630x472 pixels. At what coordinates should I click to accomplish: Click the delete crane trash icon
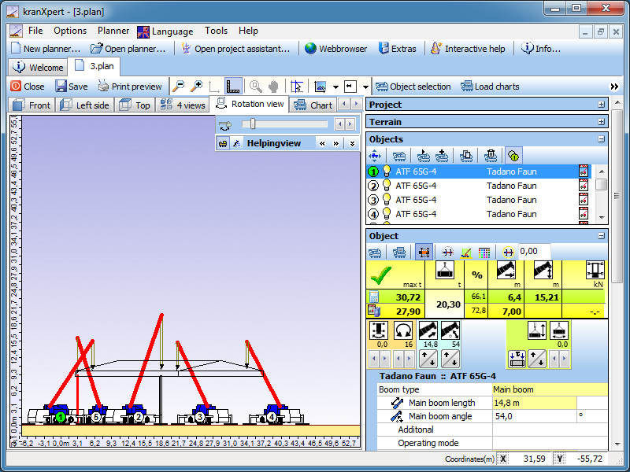[x=491, y=156]
